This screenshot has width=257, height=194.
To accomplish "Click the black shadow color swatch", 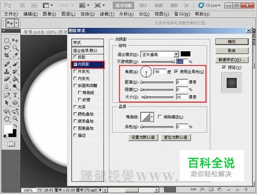I will coord(185,54).
